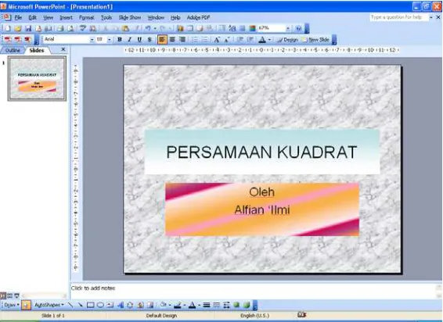Toggle text Shadow formatting

coord(149,40)
